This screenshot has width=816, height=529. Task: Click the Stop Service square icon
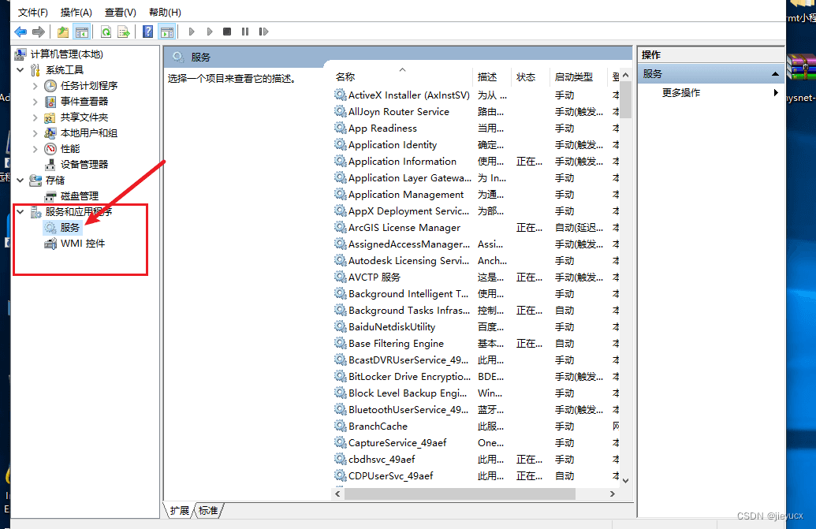pyautogui.click(x=227, y=32)
